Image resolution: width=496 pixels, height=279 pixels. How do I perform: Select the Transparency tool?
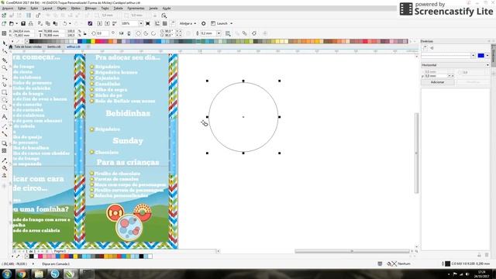pos(5,151)
